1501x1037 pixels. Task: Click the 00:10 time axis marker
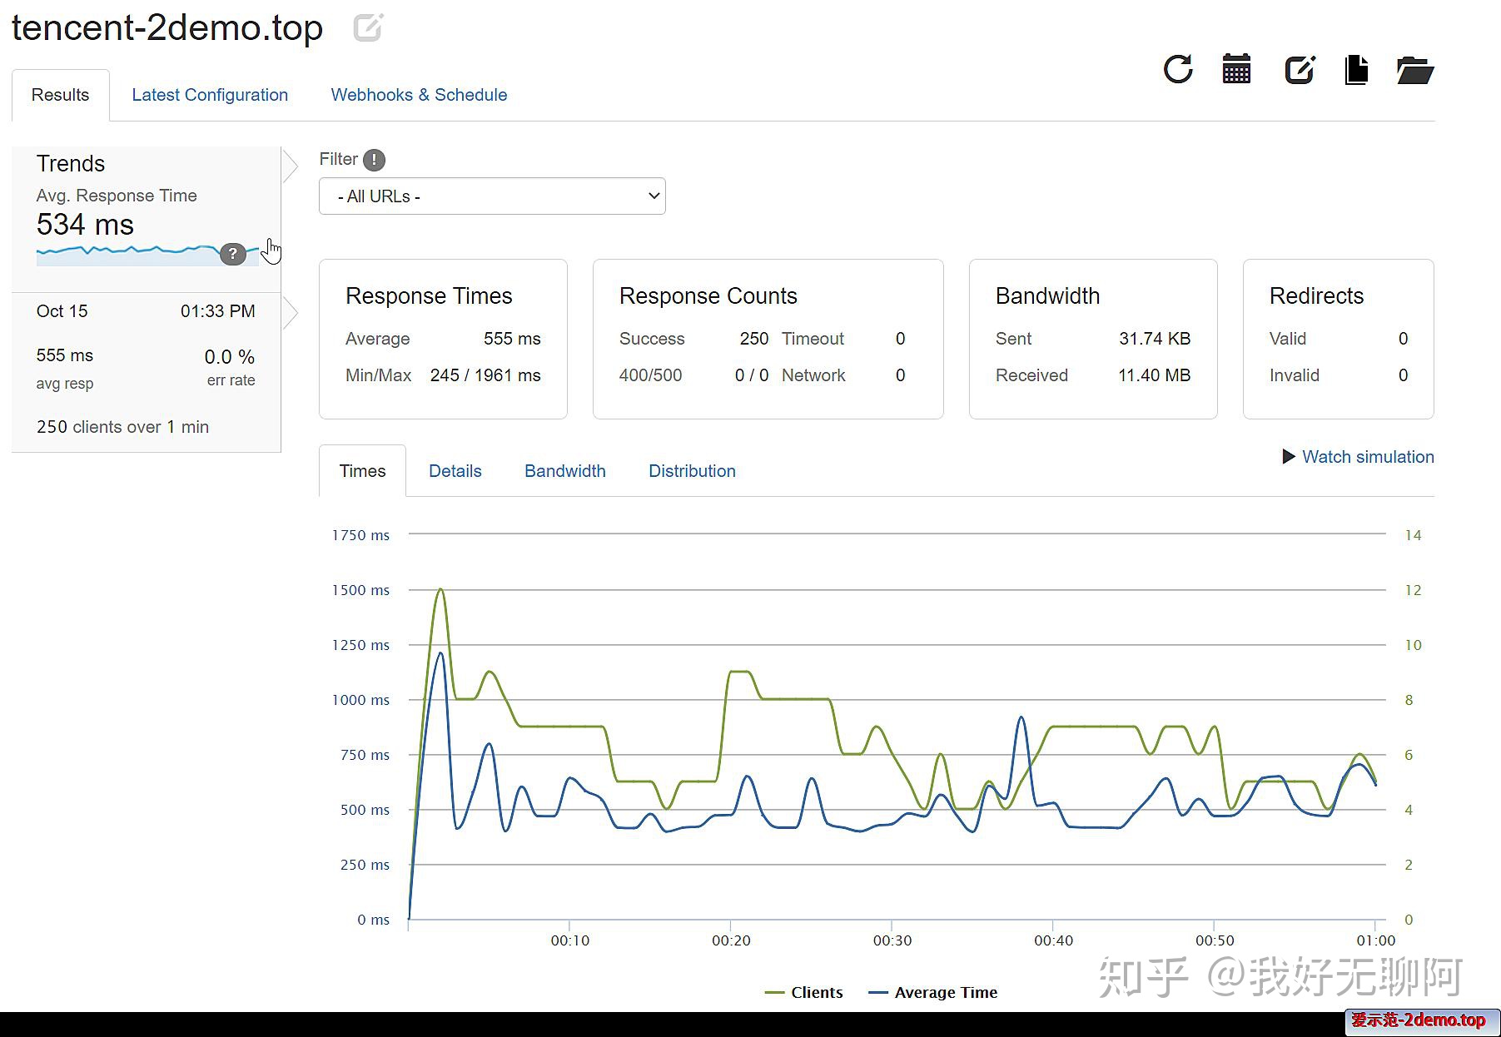pyautogui.click(x=569, y=940)
